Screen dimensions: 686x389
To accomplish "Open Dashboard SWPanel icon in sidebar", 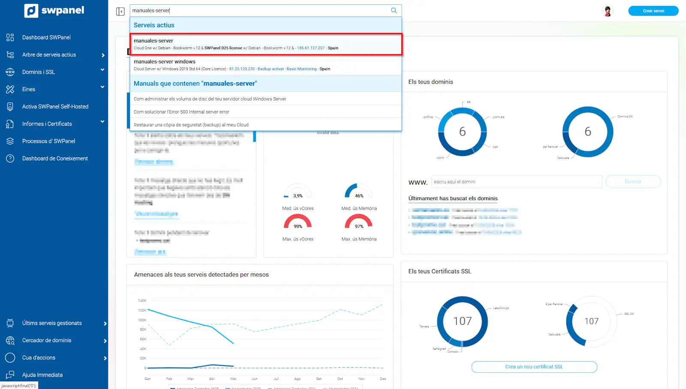I will [x=10, y=37].
